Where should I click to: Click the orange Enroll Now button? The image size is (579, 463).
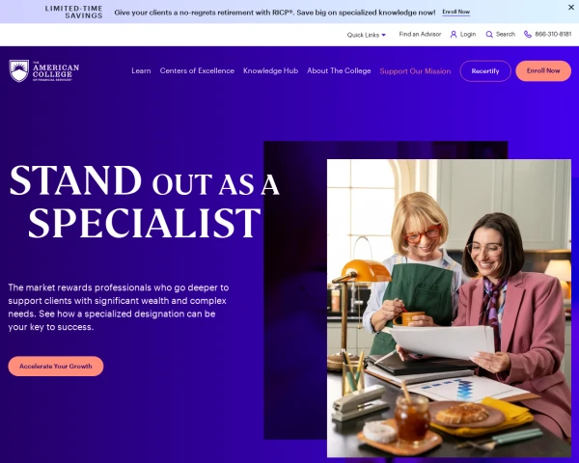click(543, 70)
